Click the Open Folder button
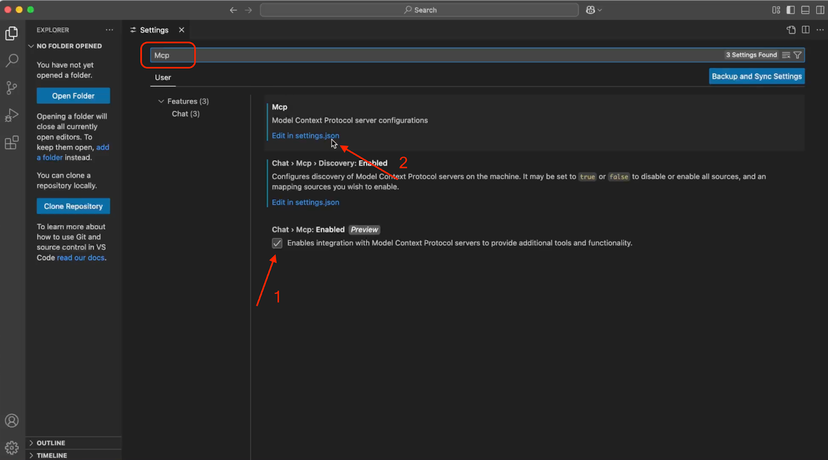 73,96
